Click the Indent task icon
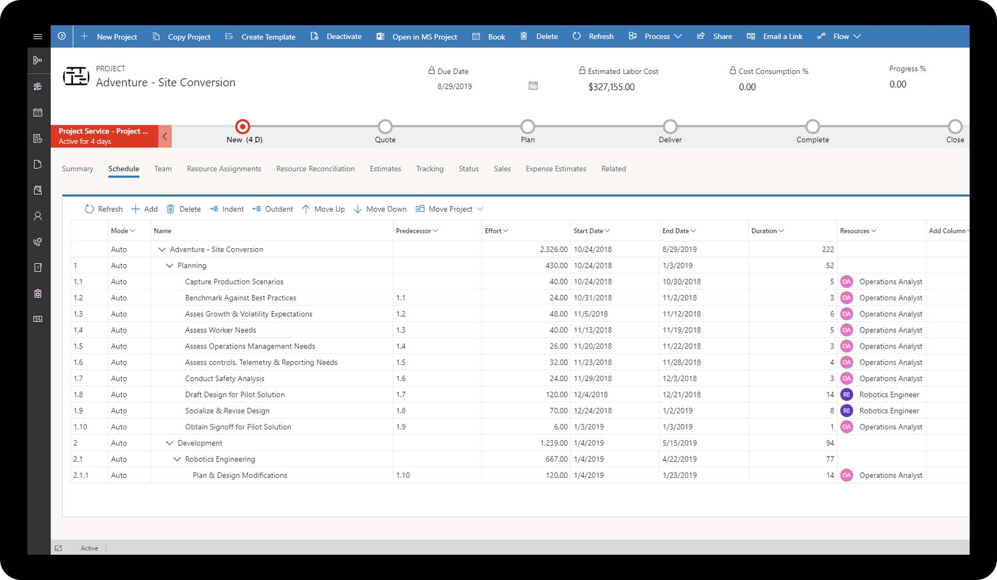997x580 pixels. coord(214,209)
